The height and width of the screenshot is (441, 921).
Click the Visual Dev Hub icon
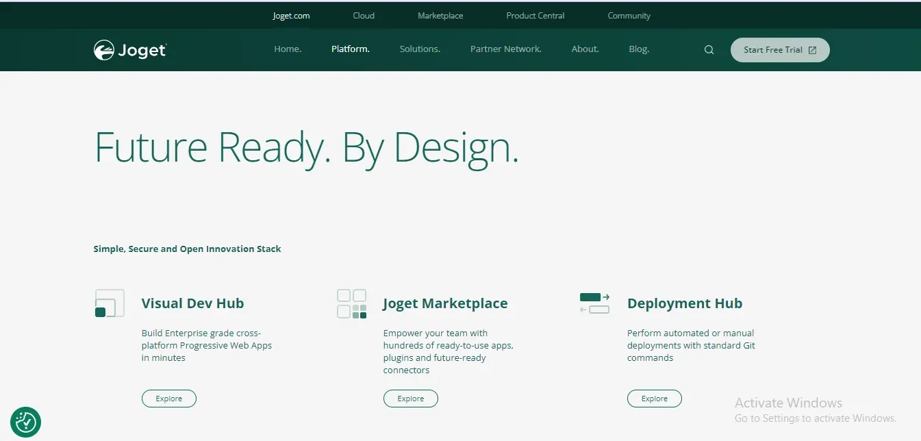(x=110, y=303)
